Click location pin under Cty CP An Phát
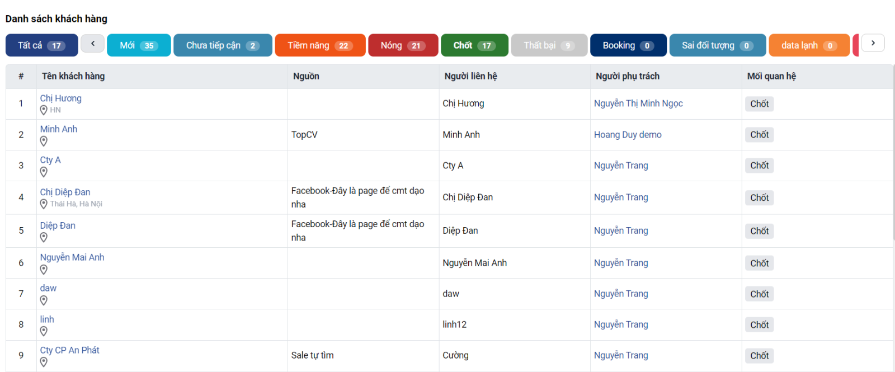 pyautogui.click(x=44, y=362)
